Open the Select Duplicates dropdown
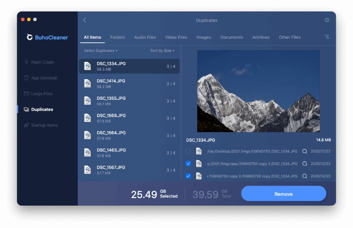353x228 pixels. (x=101, y=51)
